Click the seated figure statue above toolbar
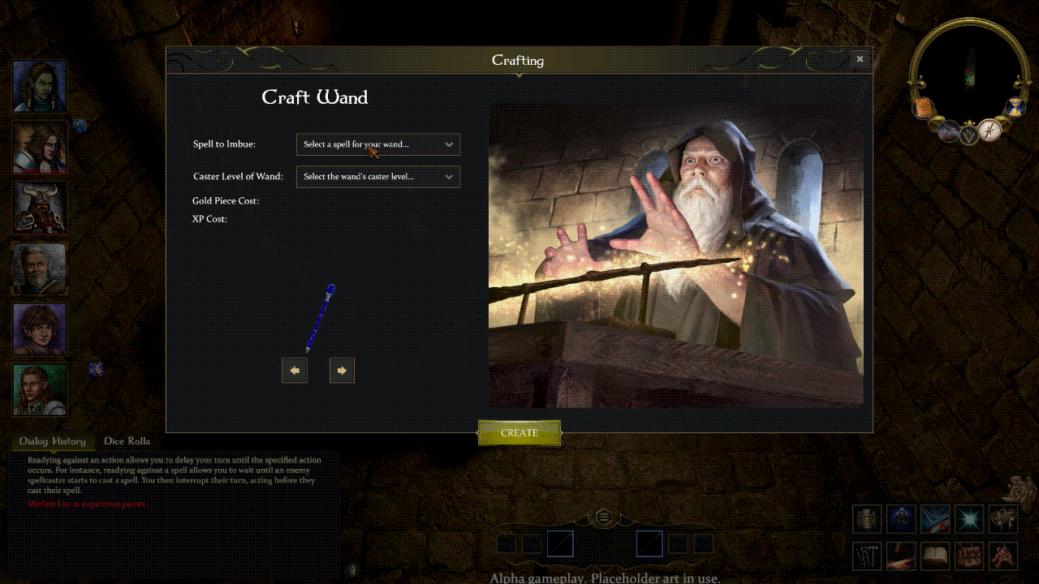Image resolution: width=1039 pixels, height=584 pixels. (x=1020, y=492)
